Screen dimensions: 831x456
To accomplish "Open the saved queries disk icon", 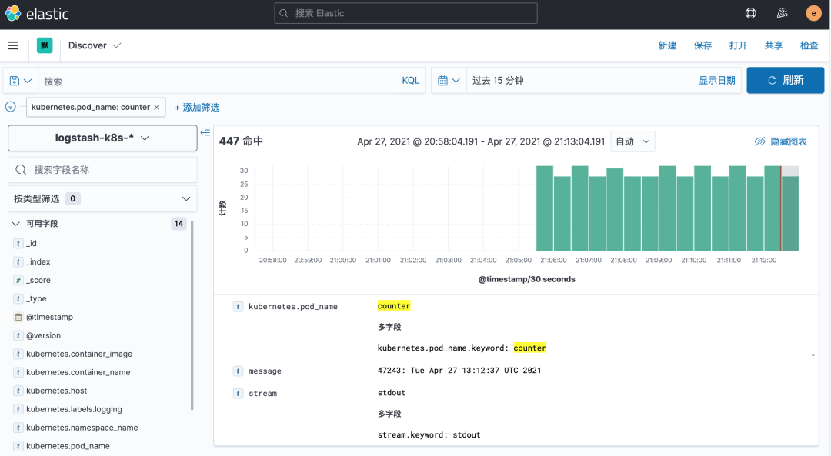I will pos(21,81).
